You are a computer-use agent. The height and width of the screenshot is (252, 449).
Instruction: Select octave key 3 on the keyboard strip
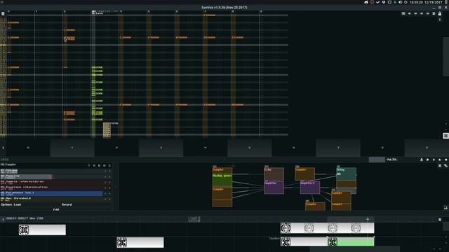[x=161, y=148]
